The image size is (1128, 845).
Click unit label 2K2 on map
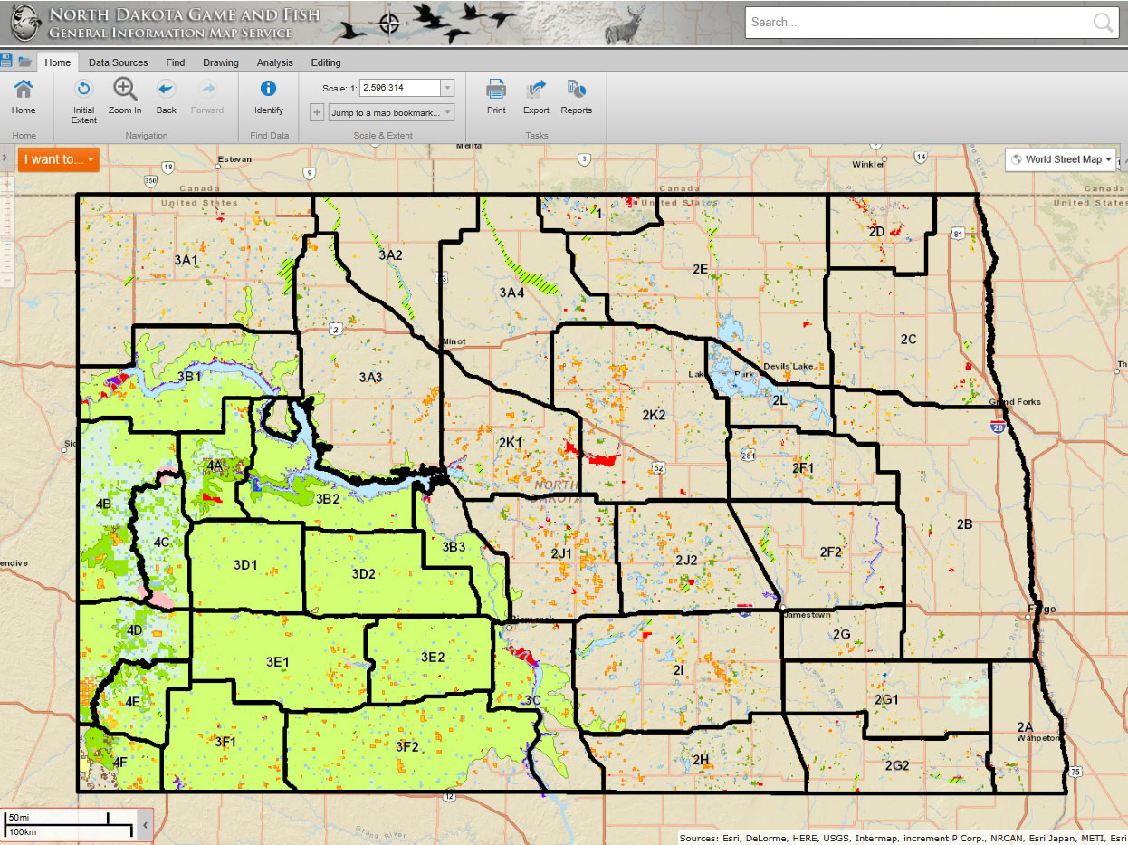(654, 415)
